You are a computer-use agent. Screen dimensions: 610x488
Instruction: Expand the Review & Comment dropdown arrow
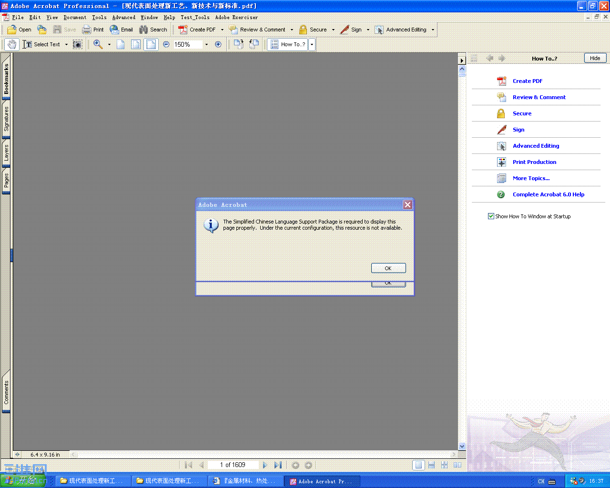click(292, 30)
